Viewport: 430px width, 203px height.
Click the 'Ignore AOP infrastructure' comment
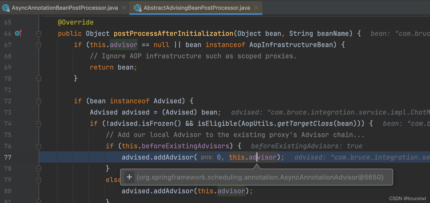193,56
